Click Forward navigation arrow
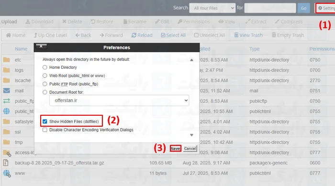The width and height of the screenshot is (335, 186). [112, 35]
